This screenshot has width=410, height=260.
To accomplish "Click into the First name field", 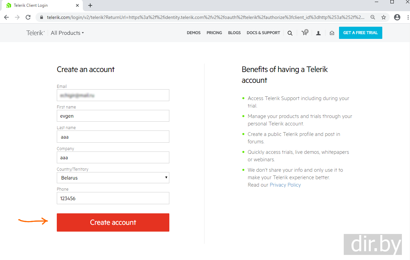I will (113, 116).
